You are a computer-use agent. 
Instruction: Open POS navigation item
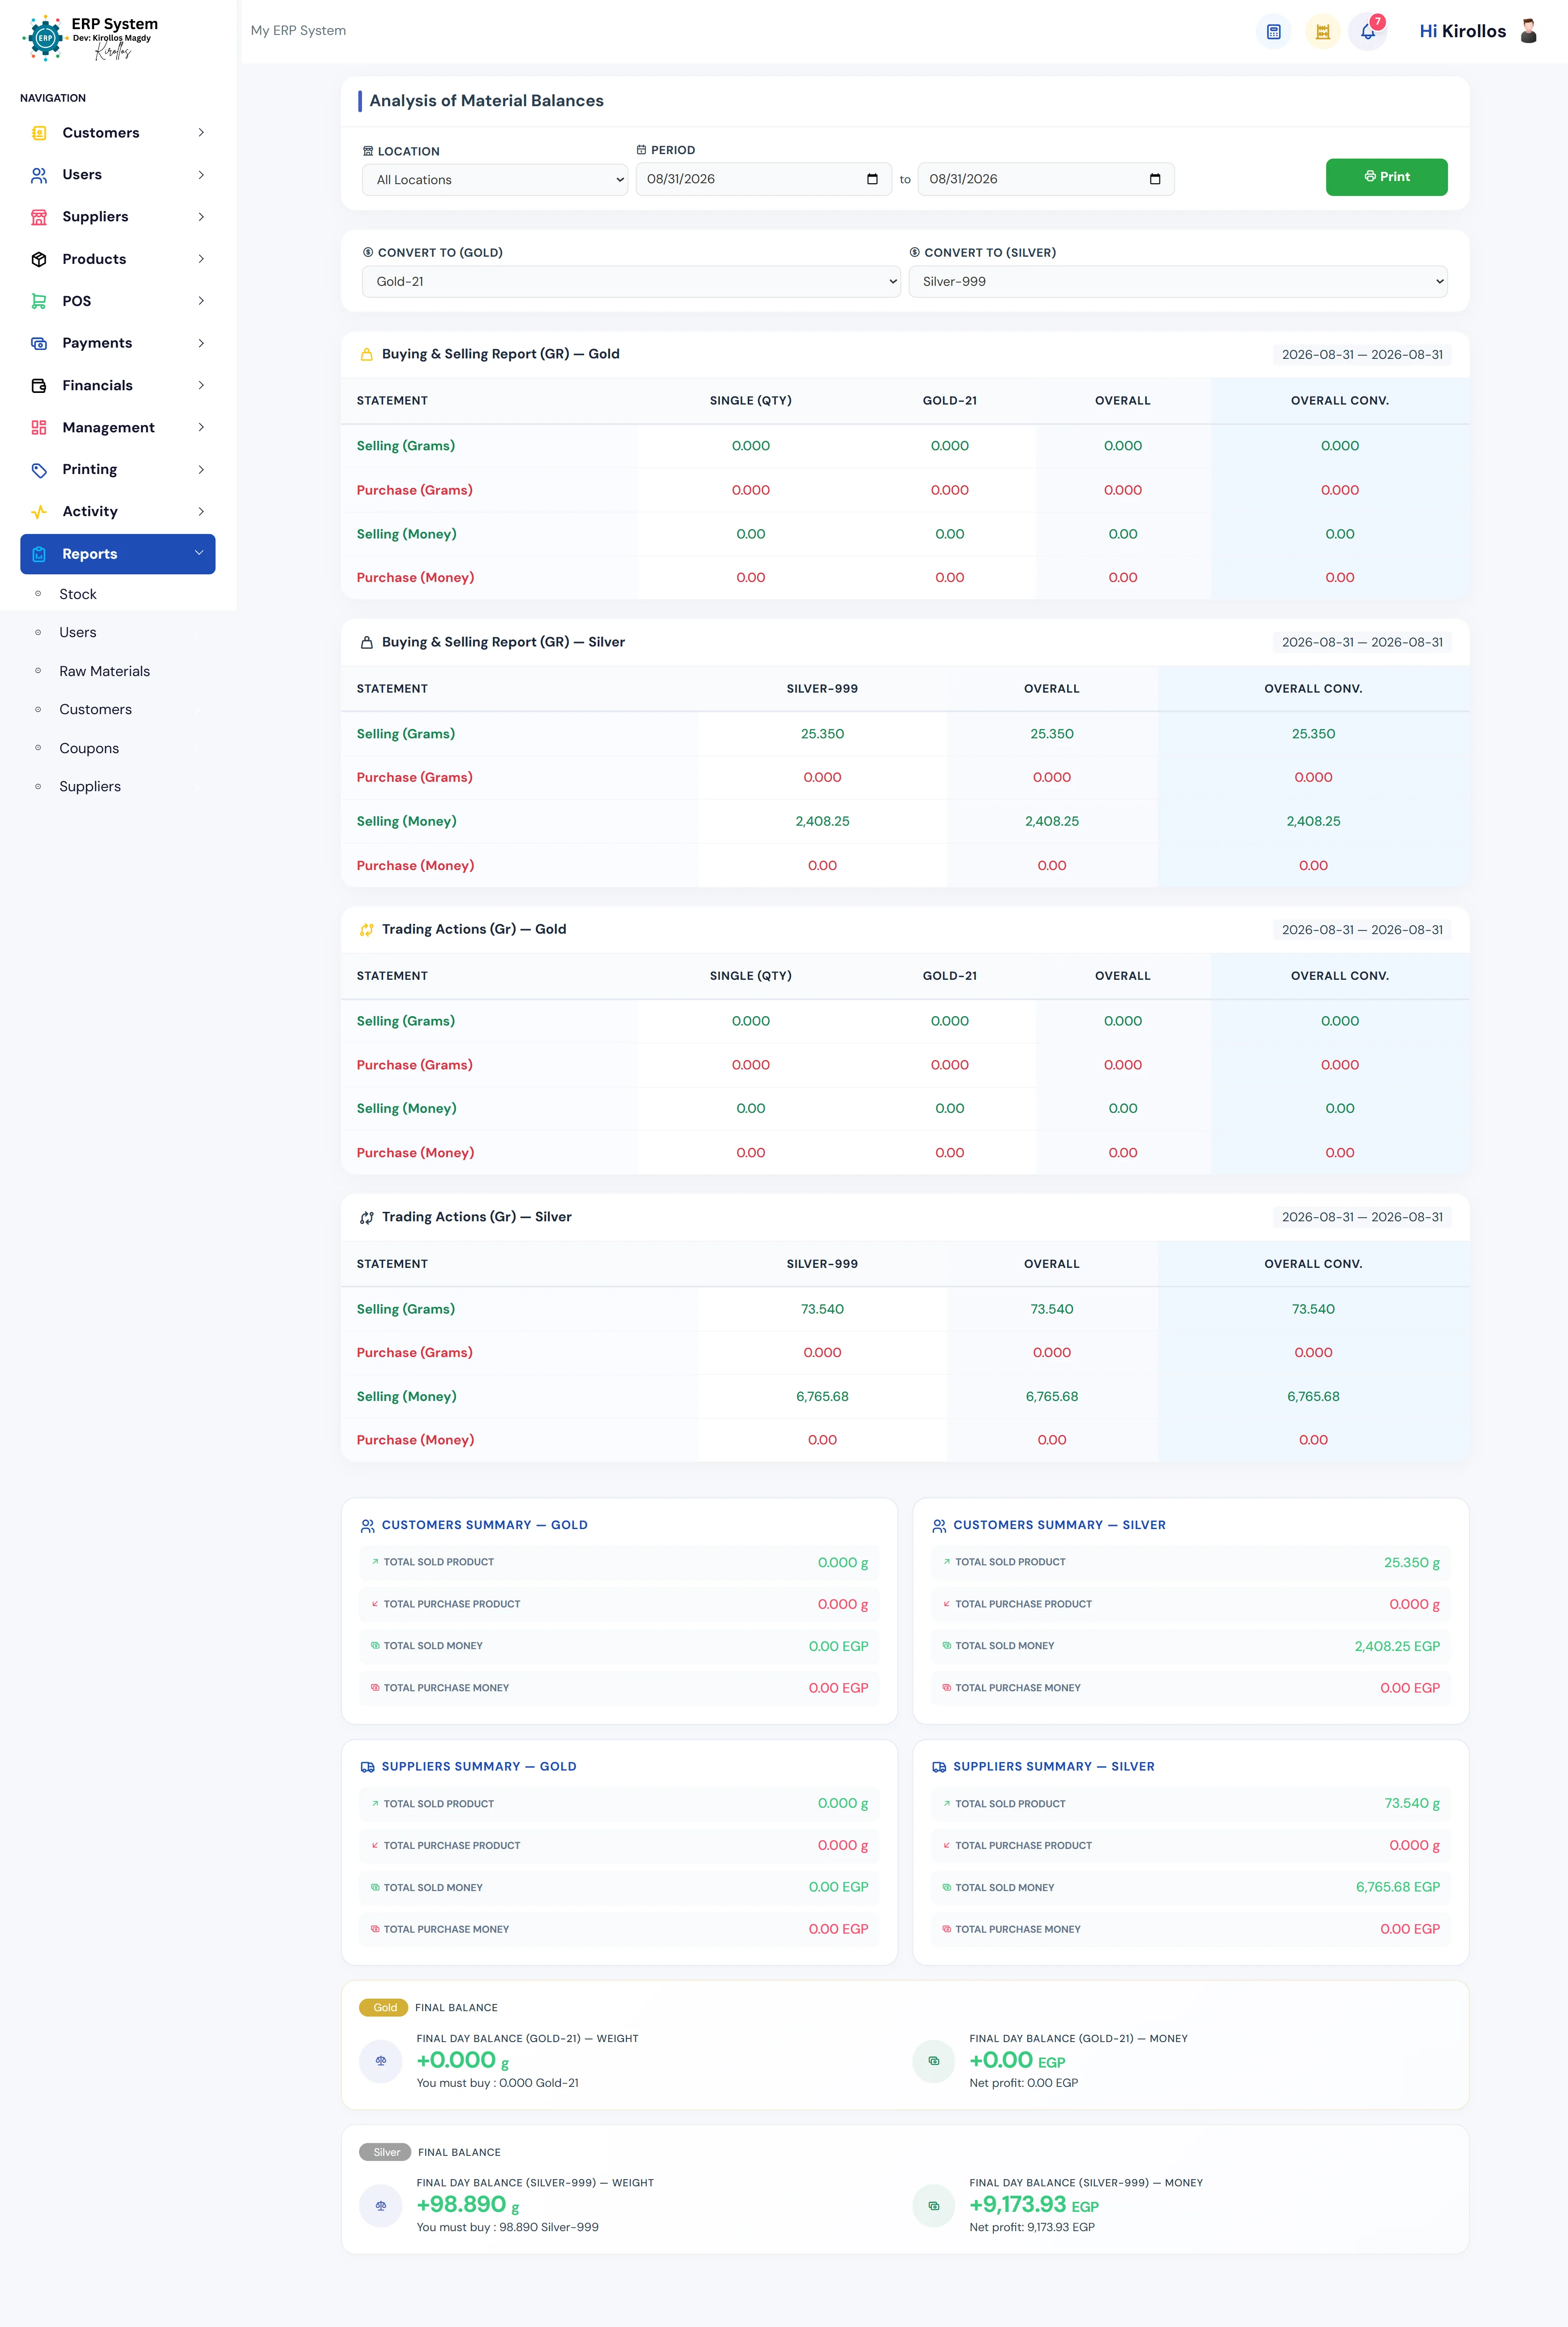coord(118,301)
